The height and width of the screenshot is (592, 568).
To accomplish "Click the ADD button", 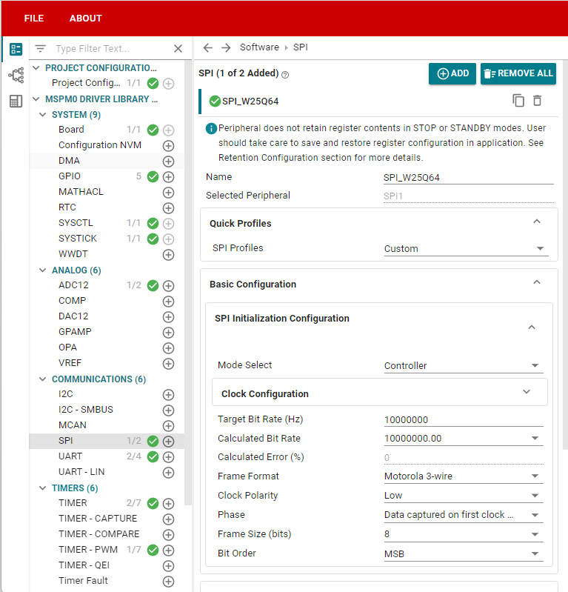I will point(452,73).
